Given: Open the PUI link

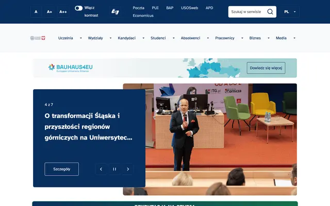Looking at the screenshot, I should pos(155,8).
